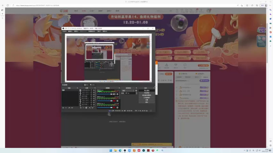Open the 淡出 scene transition dropdown
The width and height of the screenshot is (273, 153).
click(128, 90)
